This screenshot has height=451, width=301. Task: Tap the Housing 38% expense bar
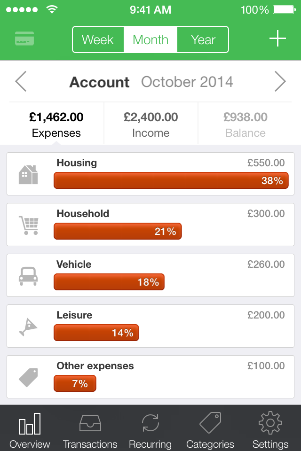pyautogui.click(x=171, y=180)
